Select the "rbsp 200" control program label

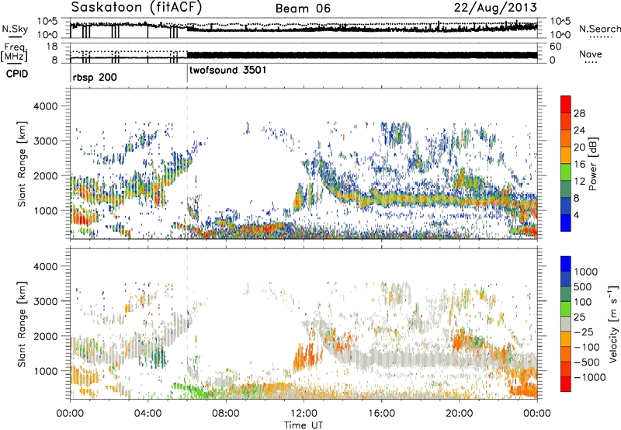click(x=95, y=77)
